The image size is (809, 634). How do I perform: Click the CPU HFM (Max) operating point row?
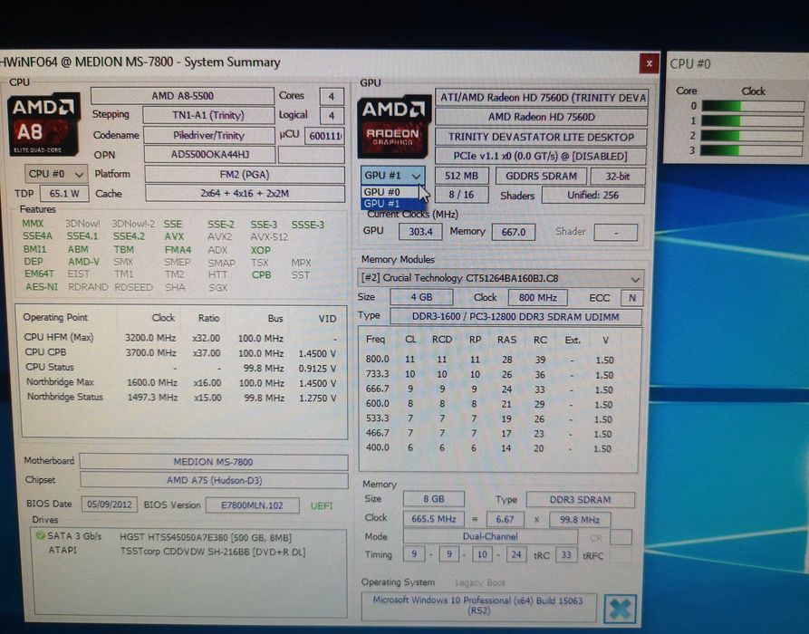pyautogui.click(x=181, y=338)
